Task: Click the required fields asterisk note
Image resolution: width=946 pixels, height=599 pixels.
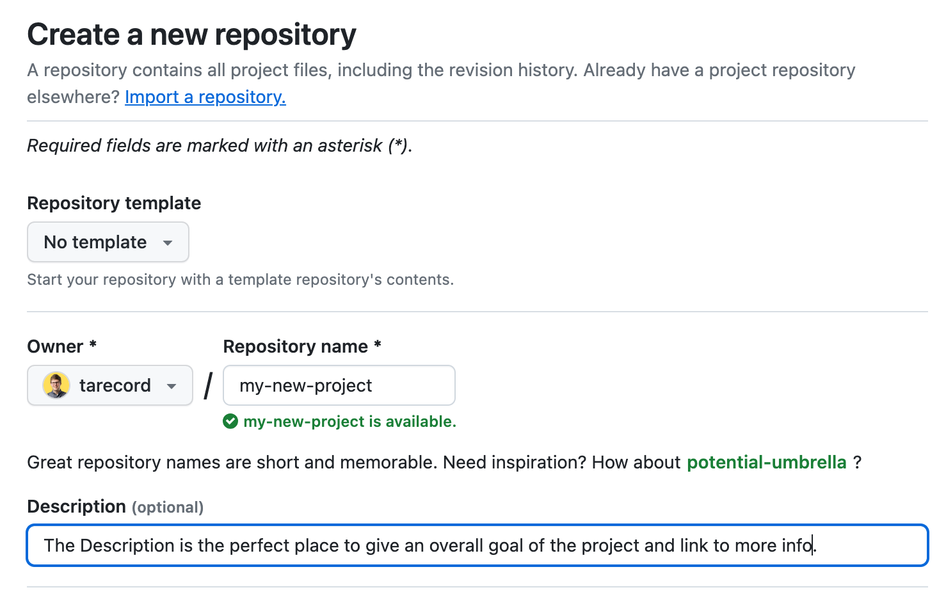Action: point(220,145)
